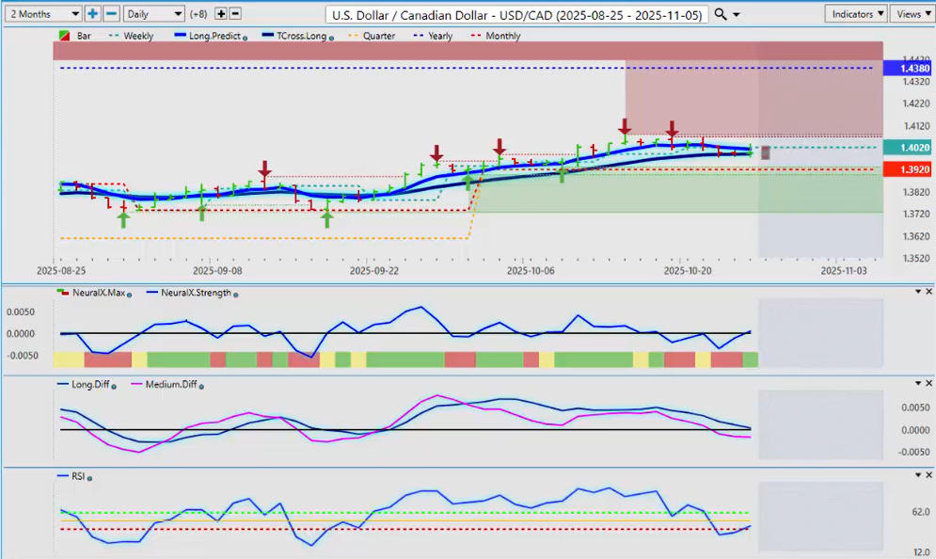
Task: Expand the Long.Diff panel options arrow
Action: [918, 383]
